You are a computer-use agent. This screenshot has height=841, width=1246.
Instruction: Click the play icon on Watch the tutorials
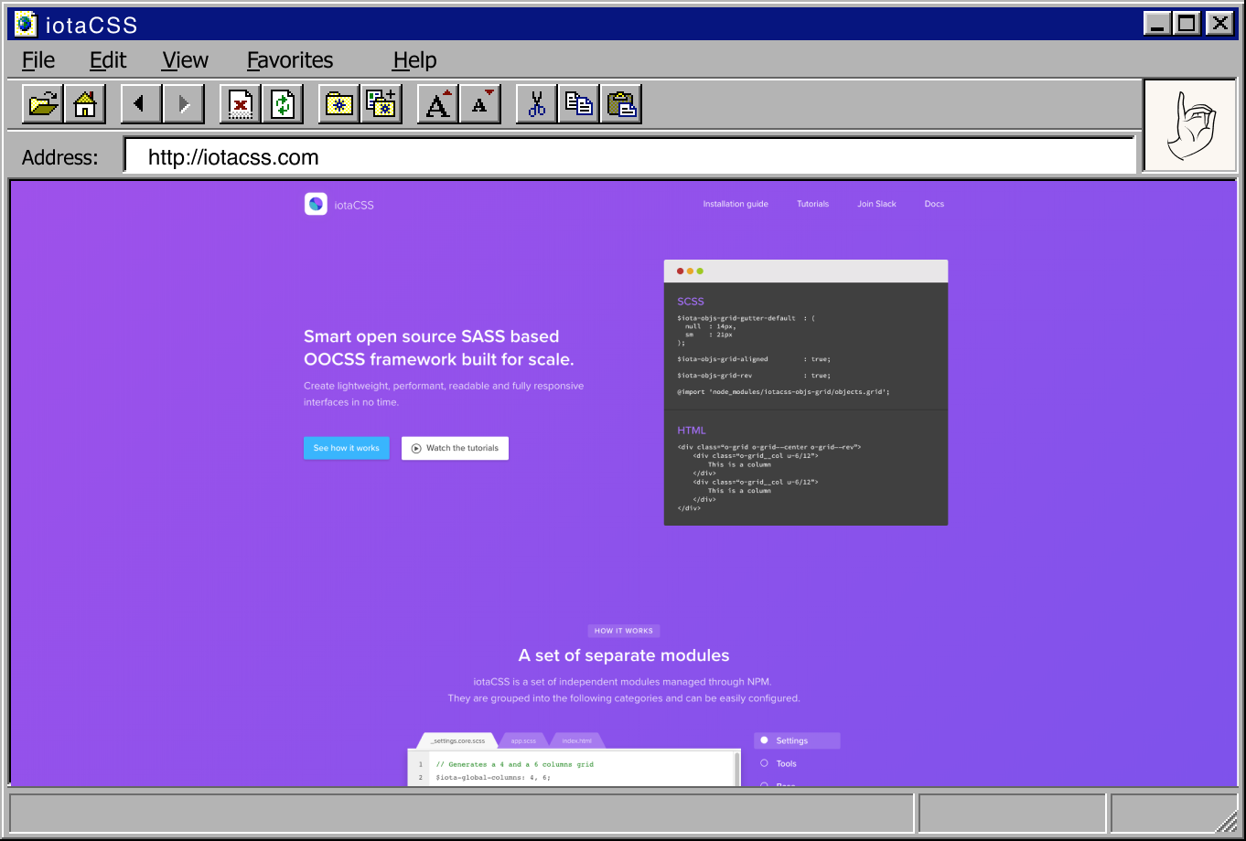pyautogui.click(x=416, y=448)
